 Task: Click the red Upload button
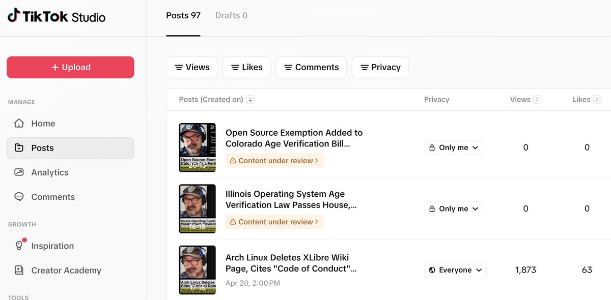tap(70, 67)
